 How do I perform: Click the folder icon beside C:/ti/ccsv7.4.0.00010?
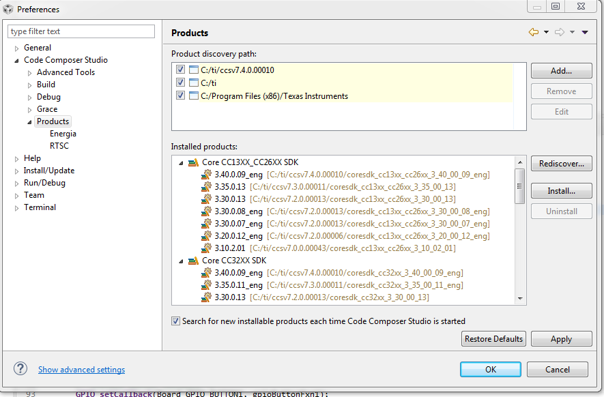194,70
